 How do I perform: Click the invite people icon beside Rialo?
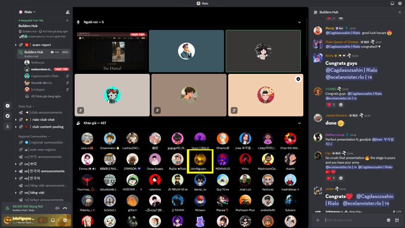coord(67,12)
